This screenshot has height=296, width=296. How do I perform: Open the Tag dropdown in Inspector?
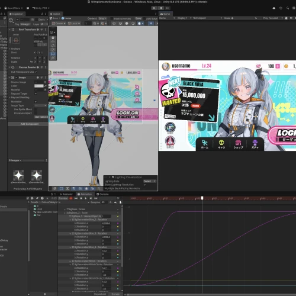point(25,24)
